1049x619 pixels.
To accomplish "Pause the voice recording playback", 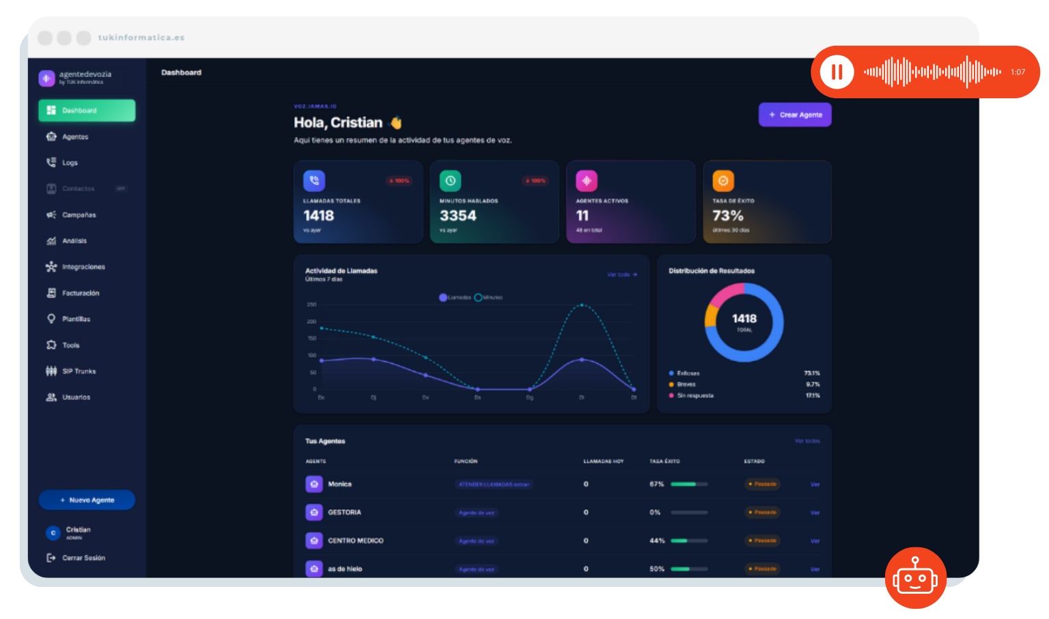I will tap(837, 72).
